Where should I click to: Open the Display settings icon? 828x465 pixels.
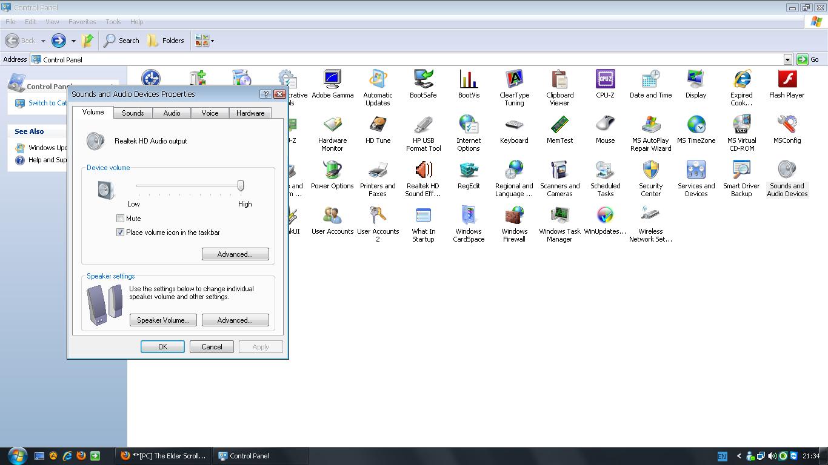click(696, 84)
